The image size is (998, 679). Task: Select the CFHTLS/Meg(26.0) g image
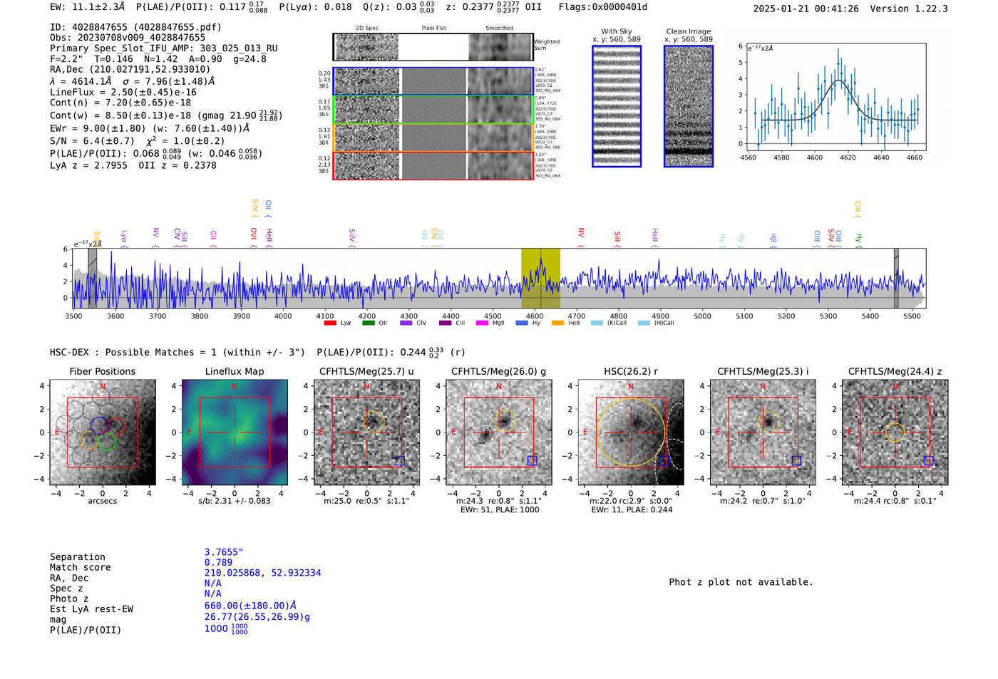pos(498,432)
